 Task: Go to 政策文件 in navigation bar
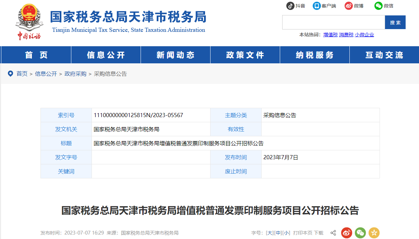click(x=245, y=55)
